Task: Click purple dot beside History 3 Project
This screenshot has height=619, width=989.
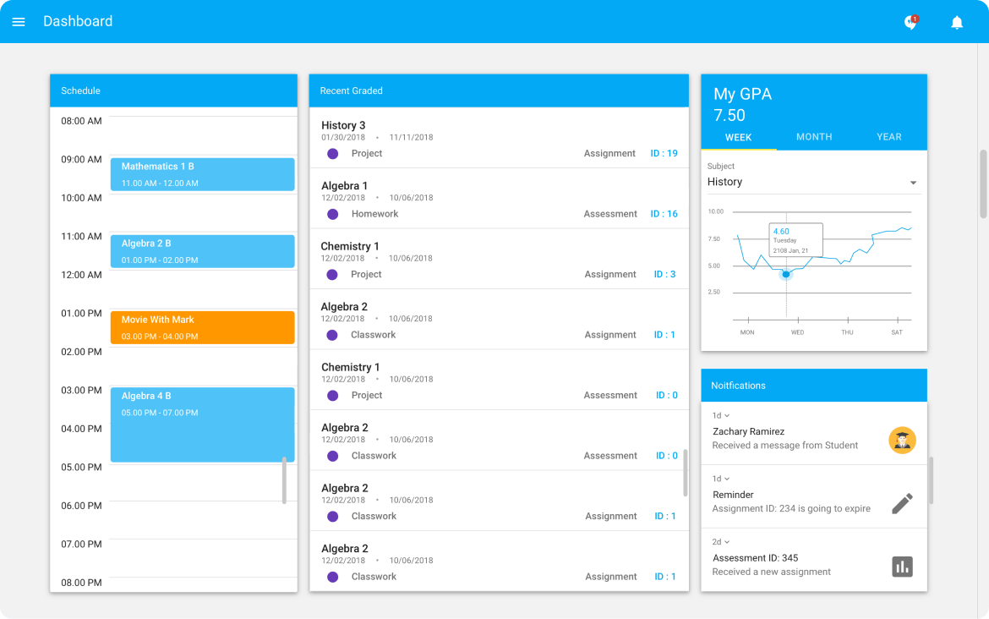Action: click(x=332, y=154)
